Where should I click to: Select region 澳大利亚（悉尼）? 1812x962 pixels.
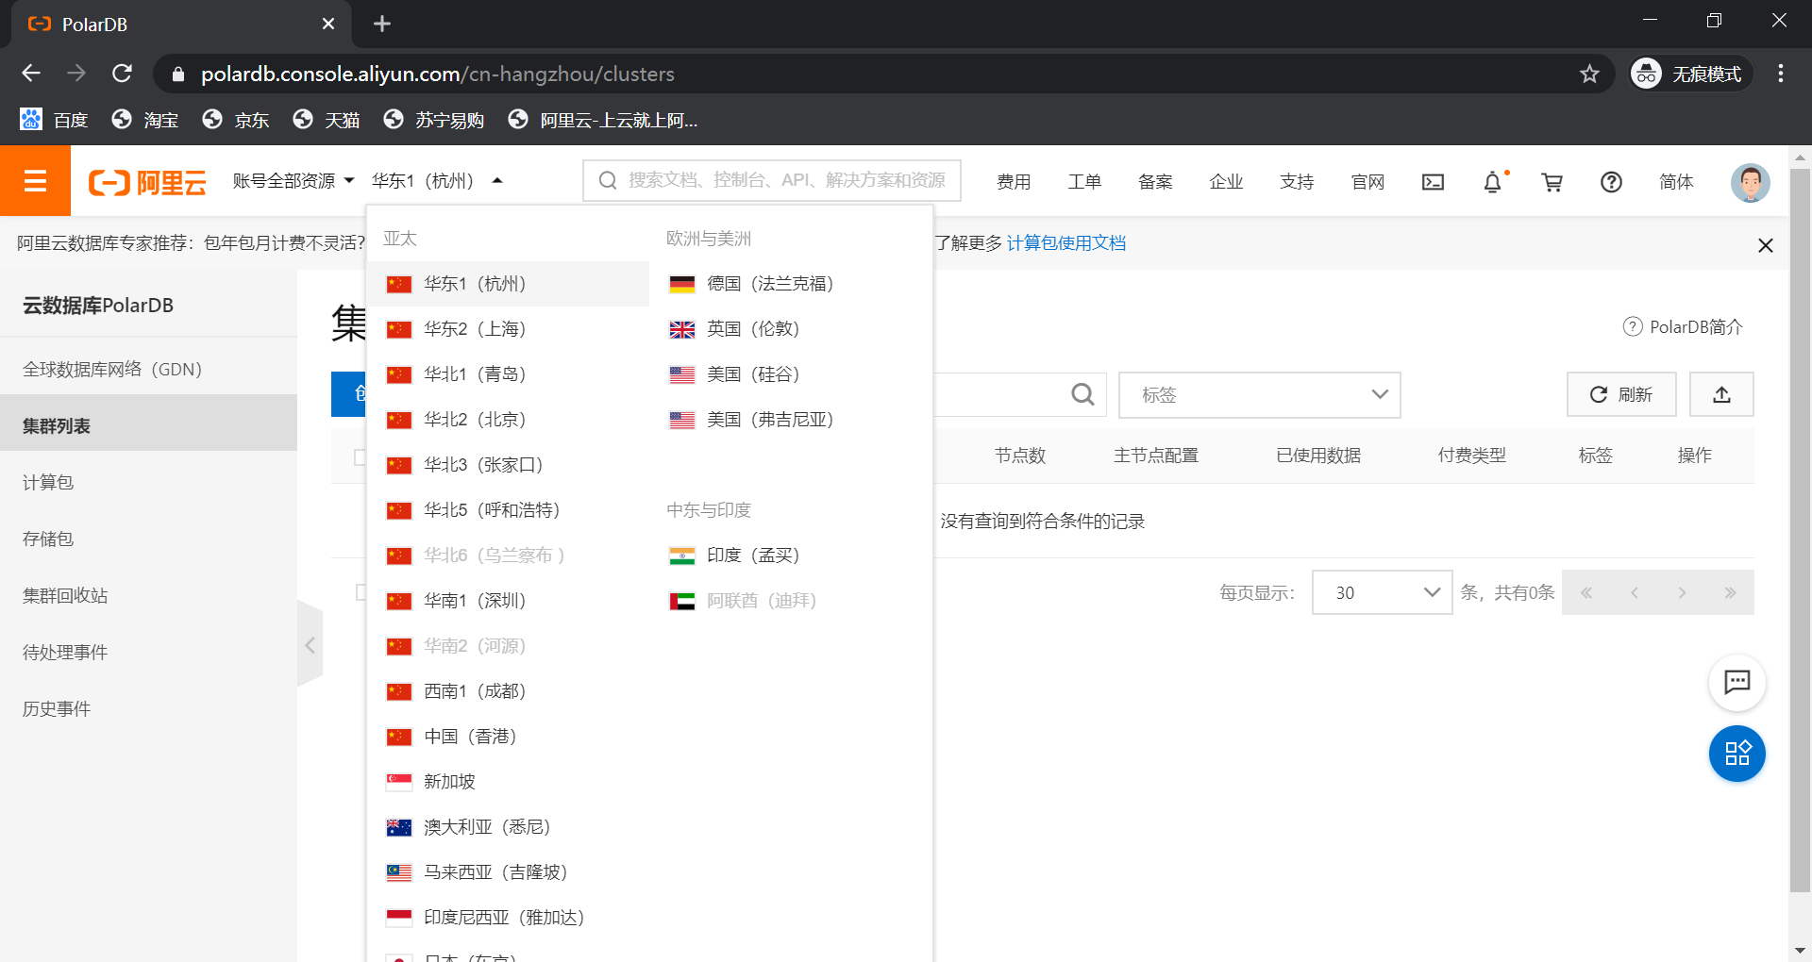coord(508,827)
